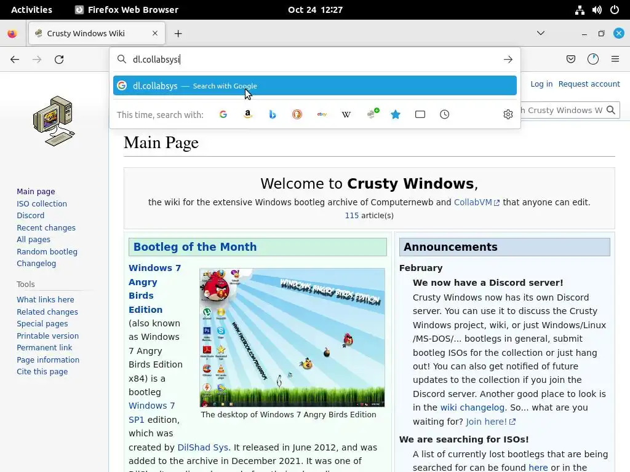Click the Request account link

point(589,84)
